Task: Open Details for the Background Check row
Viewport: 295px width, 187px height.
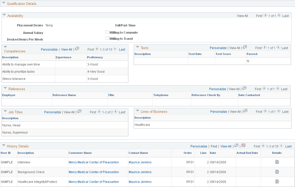Action: (x=277, y=172)
